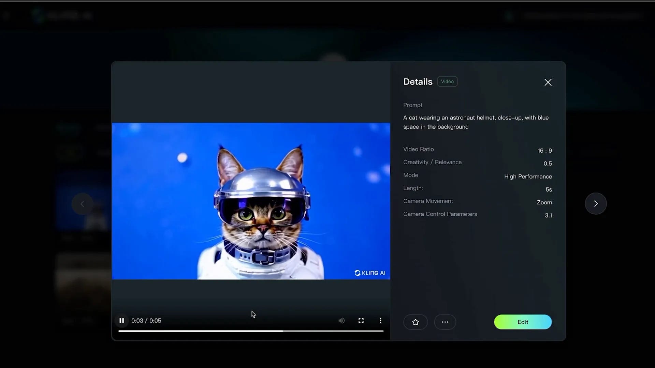This screenshot has height=368, width=655.
Task: Click the back arrow in the top-left corner
Action: click(5, 15)
